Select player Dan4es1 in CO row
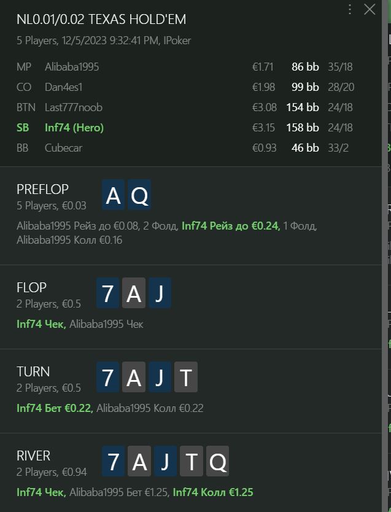This screenshot has width=391, height=512. coord(64,87)
